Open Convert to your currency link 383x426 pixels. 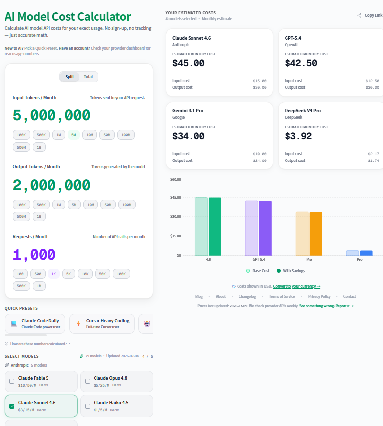[296, 286]
